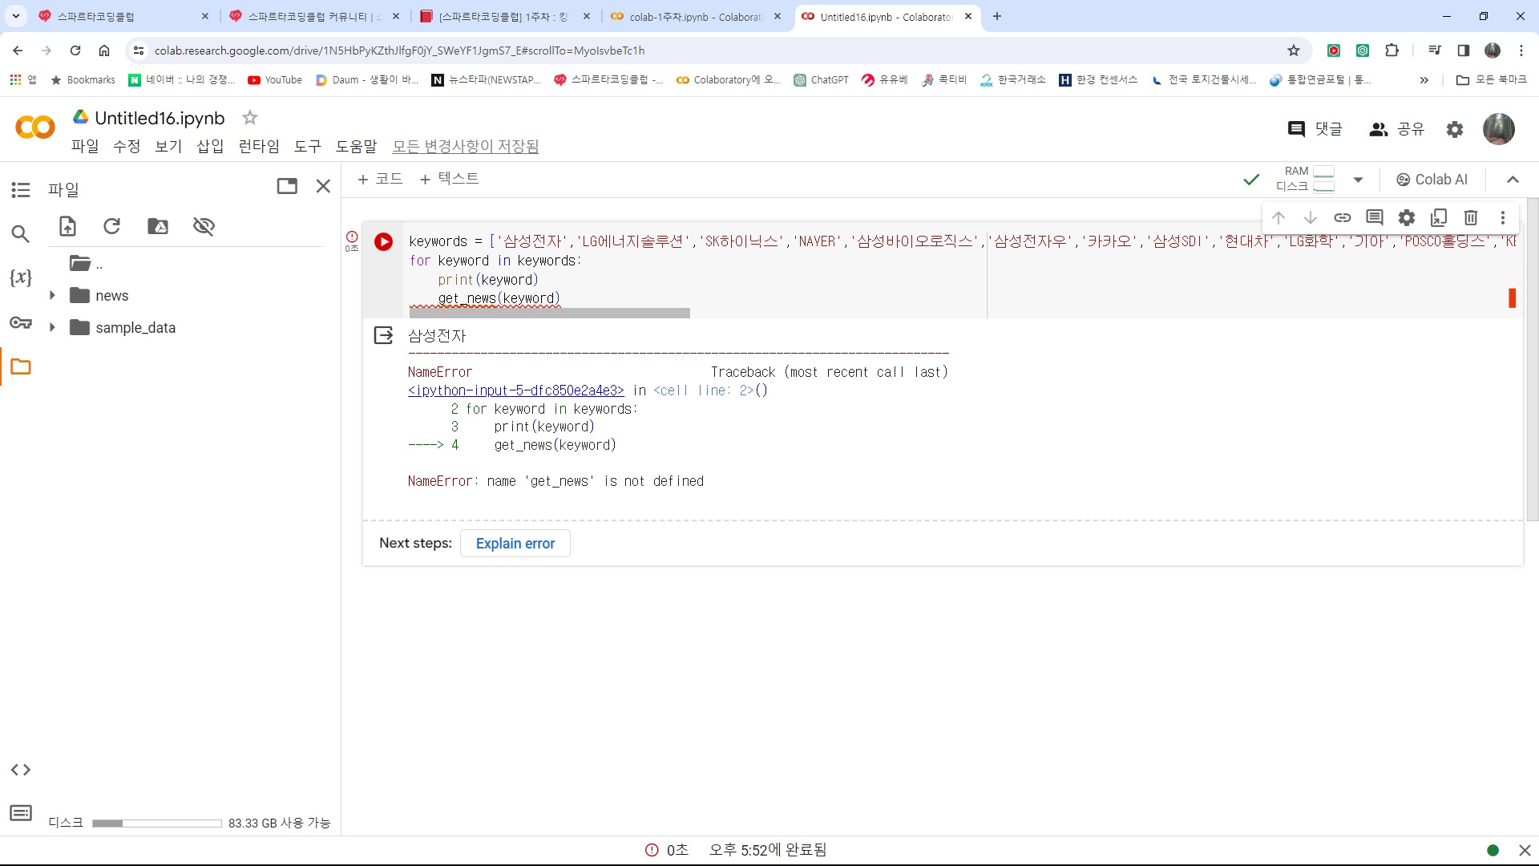
Task: Expand the news folder
Action: 52,295
